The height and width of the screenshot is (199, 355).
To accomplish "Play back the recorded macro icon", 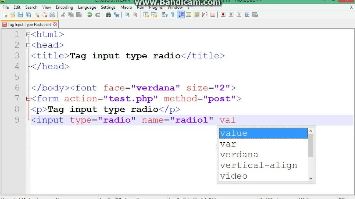I will click(239, 15).
